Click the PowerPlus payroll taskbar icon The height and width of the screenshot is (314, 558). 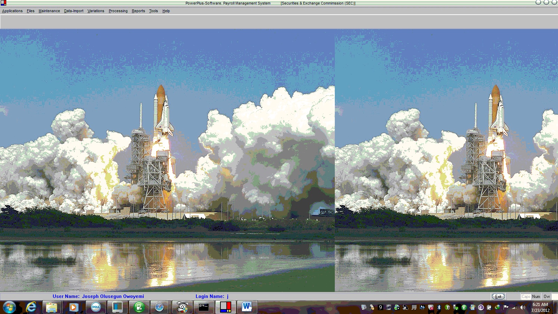pos(225,307)
